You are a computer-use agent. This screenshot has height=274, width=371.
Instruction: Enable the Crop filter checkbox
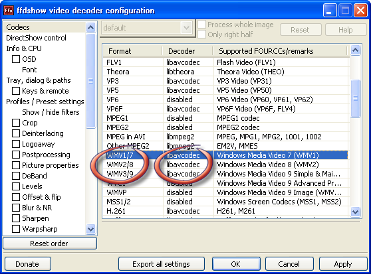pyautogui.click(x=16, y=123)
